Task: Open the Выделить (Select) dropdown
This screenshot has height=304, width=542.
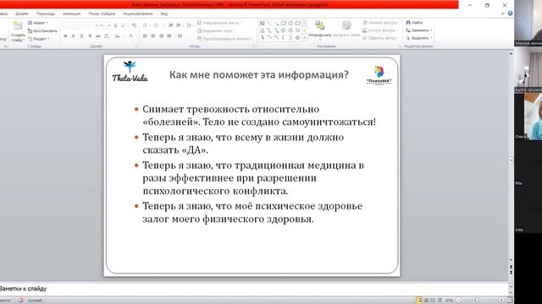Action: pyautogui.click(x=419, y=38)
